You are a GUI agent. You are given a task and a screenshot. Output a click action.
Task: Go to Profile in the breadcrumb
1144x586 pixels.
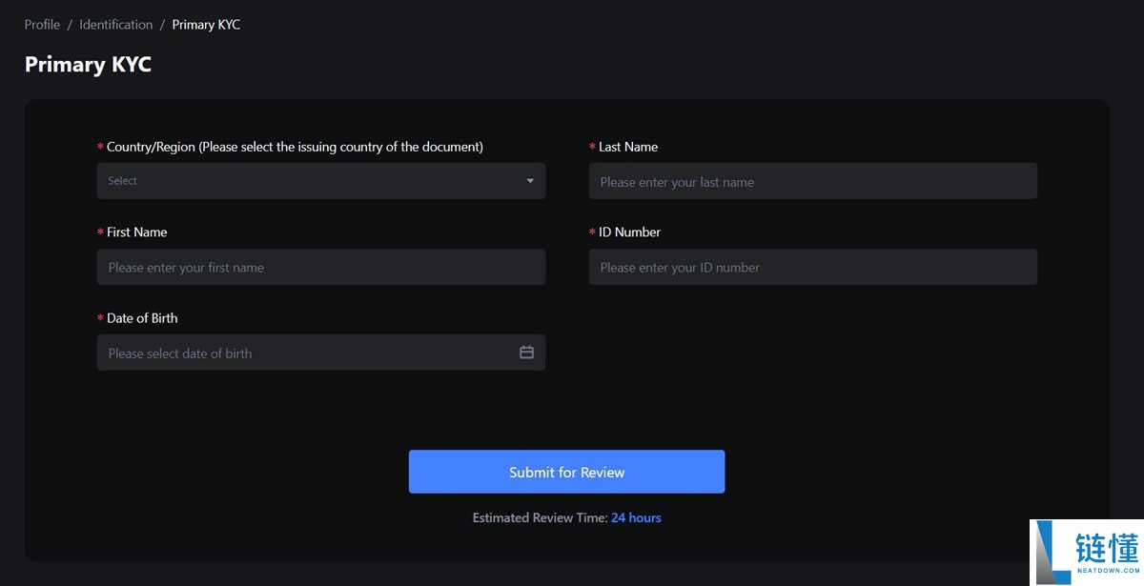coord(42,25)
